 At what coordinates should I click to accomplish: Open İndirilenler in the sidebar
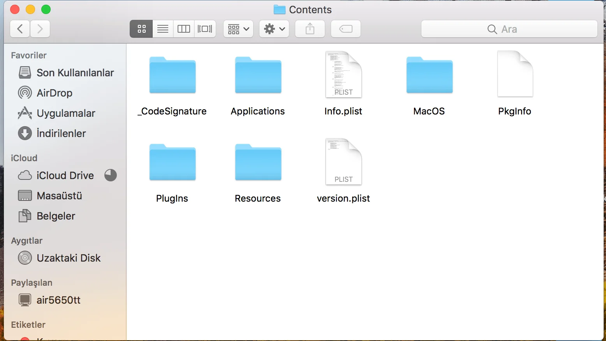61,134
